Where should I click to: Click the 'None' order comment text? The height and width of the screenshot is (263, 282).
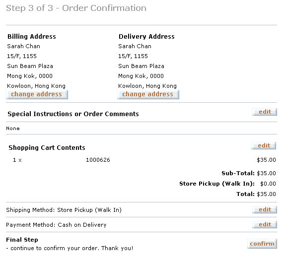pyautogui.click(x=13, y=129)
